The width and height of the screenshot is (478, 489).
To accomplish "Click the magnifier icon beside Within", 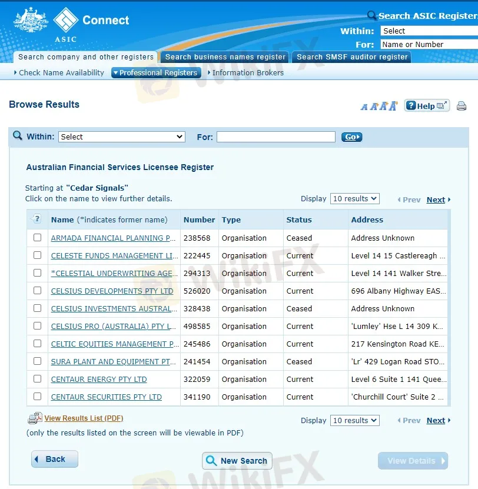I will point(18,136).
